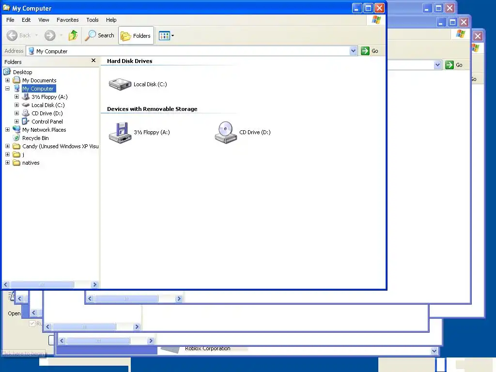Expand the address bar dropdown
This screenshot has width=496, height=372.
point(353,51)
